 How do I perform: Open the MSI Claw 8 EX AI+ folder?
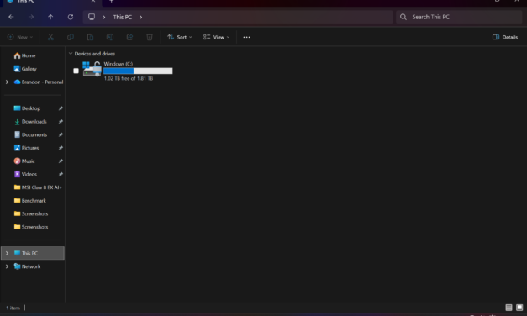click(38, 187)
